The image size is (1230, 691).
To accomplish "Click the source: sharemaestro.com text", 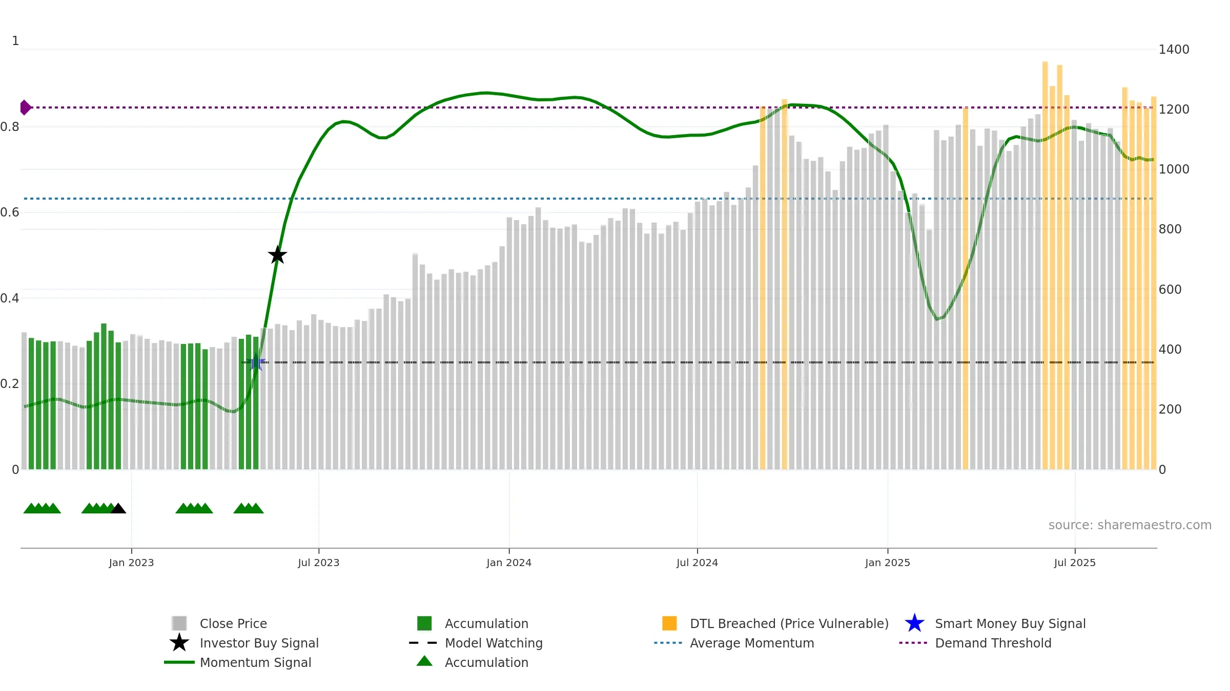I will [1130, 525].
